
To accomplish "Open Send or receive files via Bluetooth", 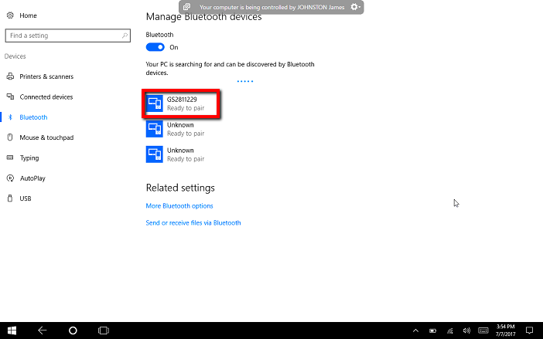I will (193, 222).
